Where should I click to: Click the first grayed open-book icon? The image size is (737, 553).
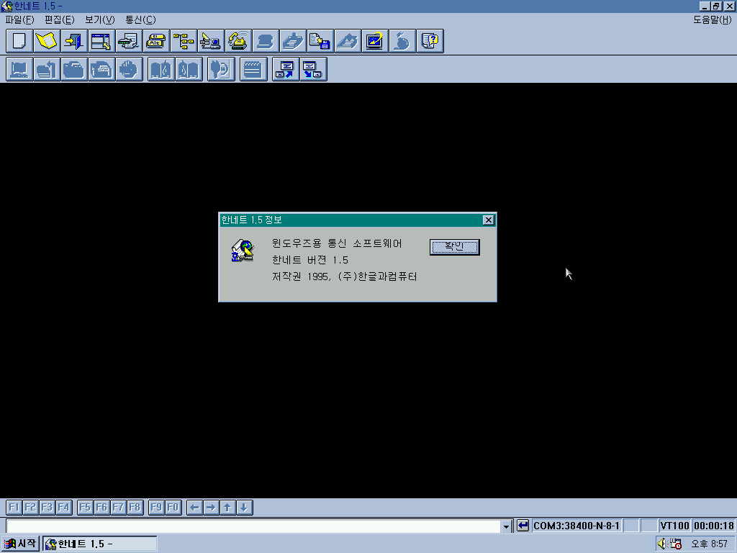click(x=160, y=69)
